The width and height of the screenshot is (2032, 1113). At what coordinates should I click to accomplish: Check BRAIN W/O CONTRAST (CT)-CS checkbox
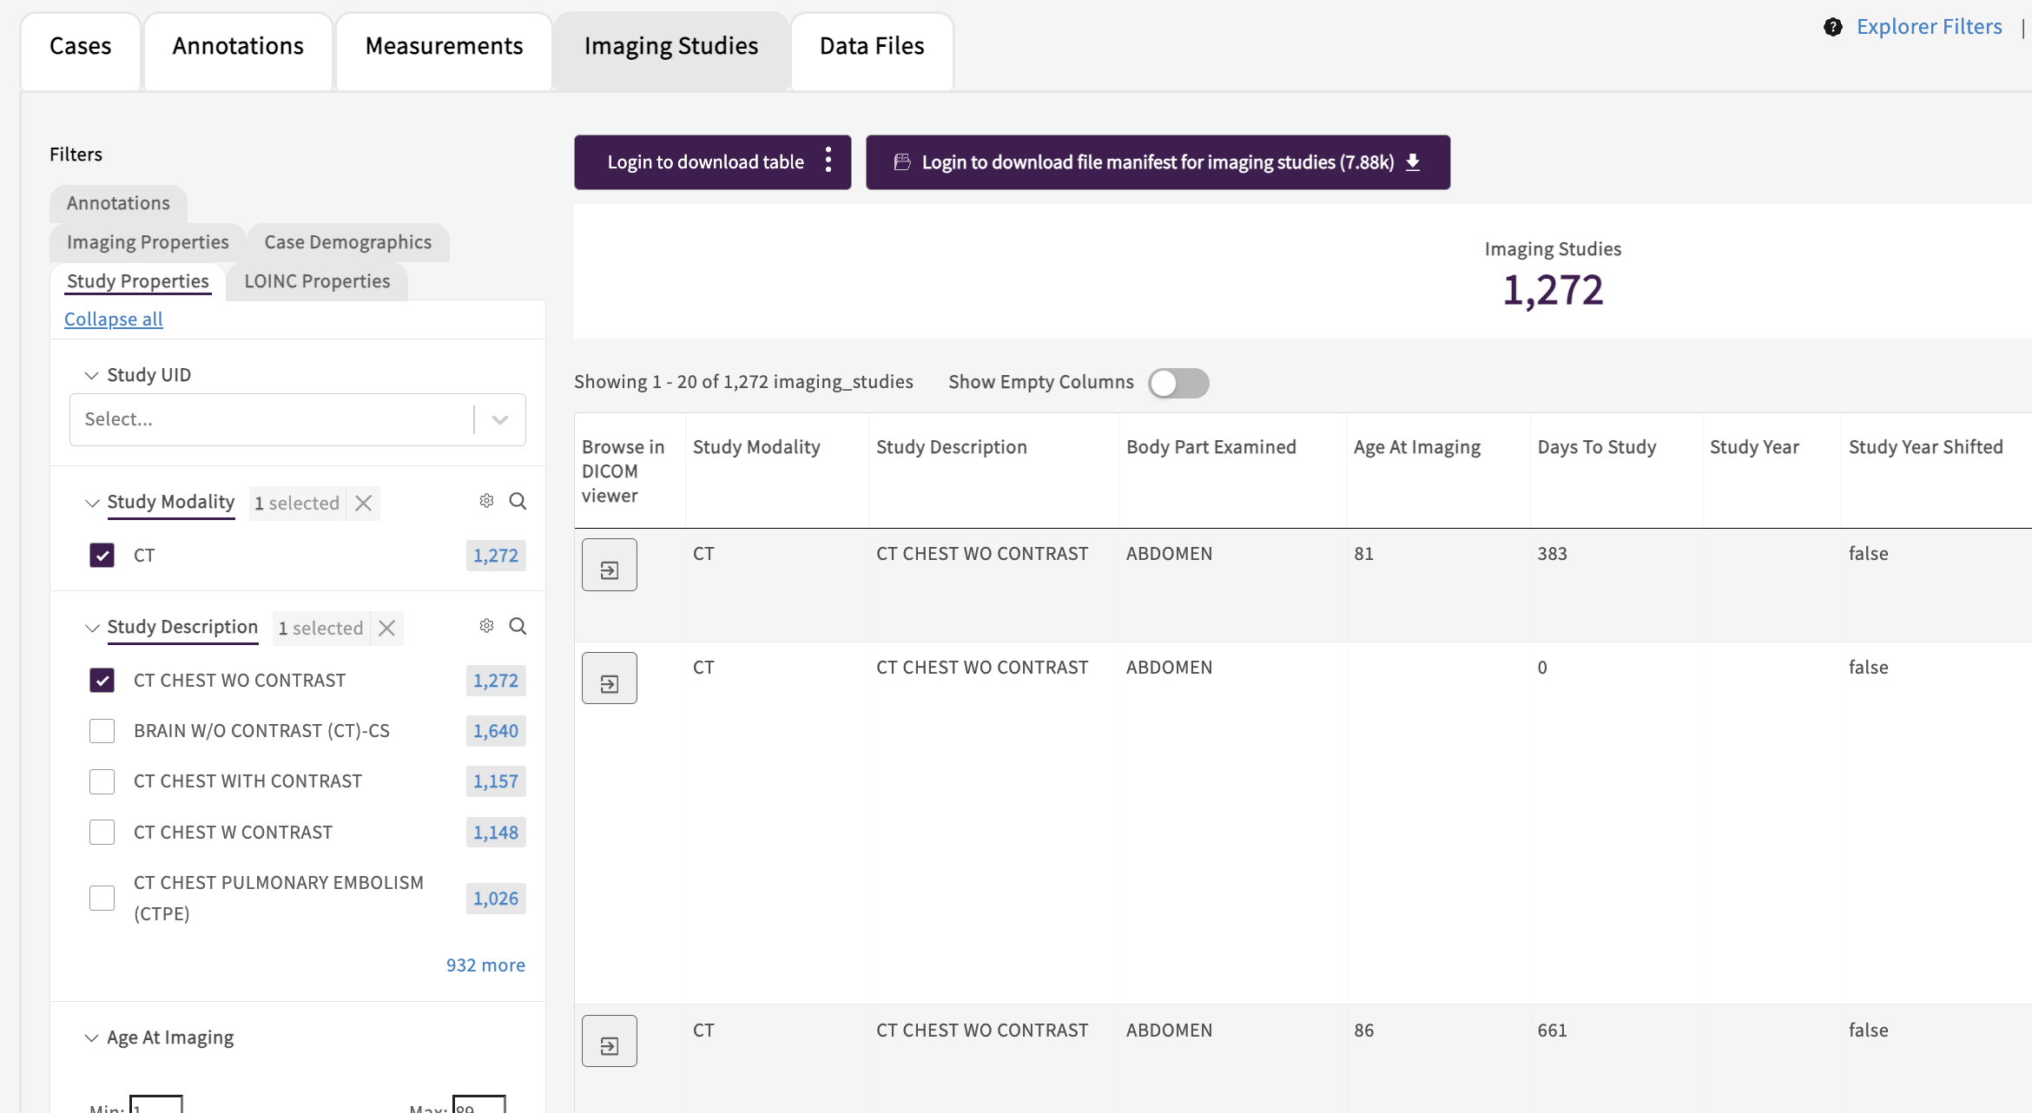coord(102,731)
